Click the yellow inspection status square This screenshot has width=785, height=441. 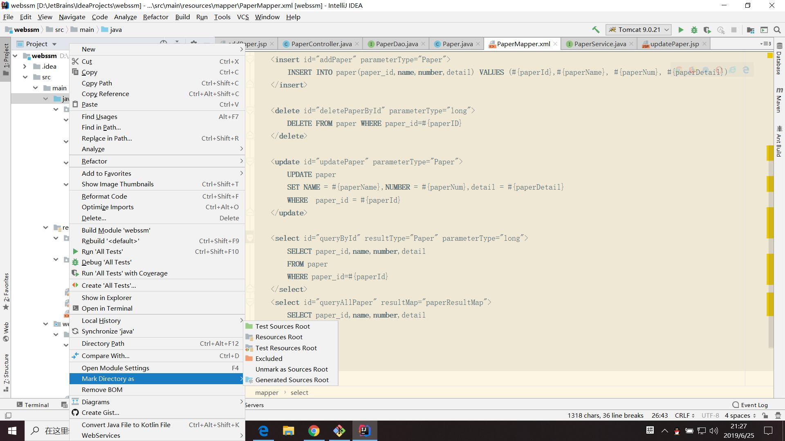(770, 55)
